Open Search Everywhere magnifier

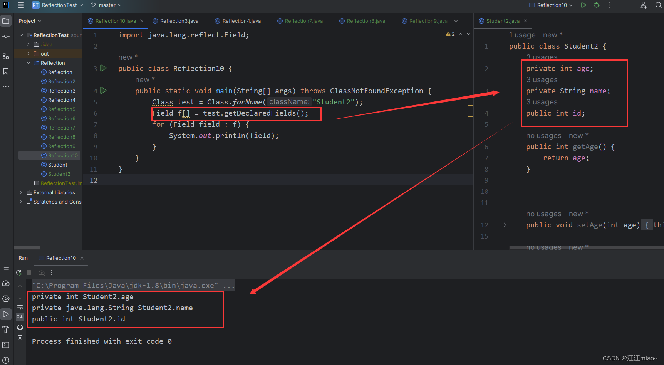[658, 5]
